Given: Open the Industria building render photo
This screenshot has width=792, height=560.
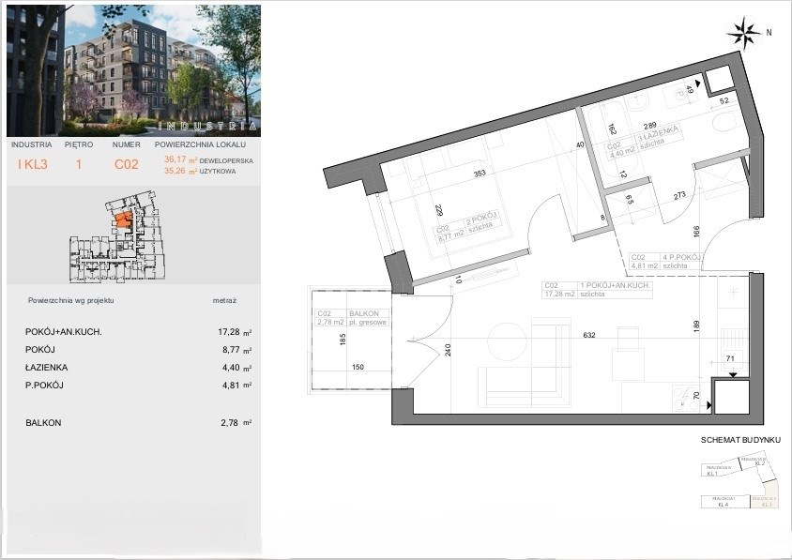Looking at the screenshot, I should point(131,69).
